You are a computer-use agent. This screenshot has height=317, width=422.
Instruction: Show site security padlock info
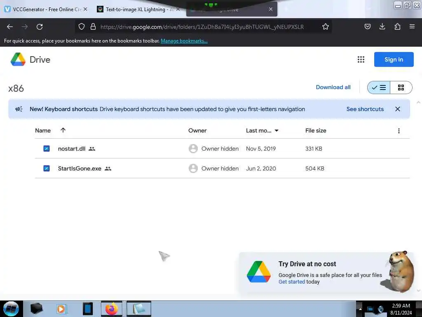click(x=93, y=26)
